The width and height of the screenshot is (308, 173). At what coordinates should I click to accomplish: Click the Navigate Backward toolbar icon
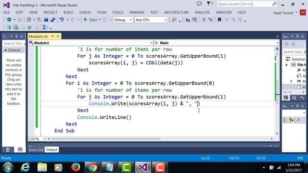9,20
